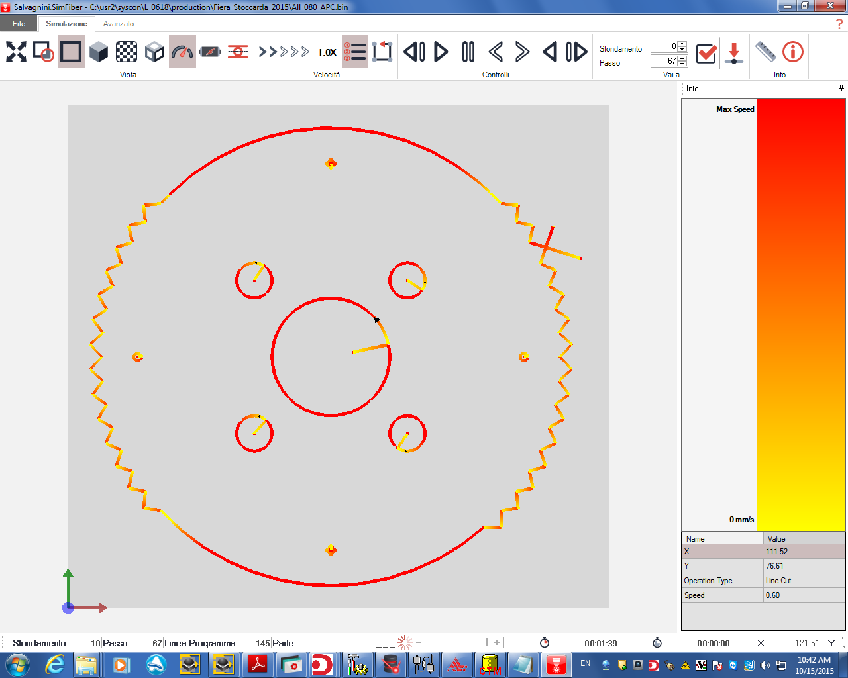The image size is (848, 678).
Task: Adjust the status bar zoom slider
Action: click(488, 642)
